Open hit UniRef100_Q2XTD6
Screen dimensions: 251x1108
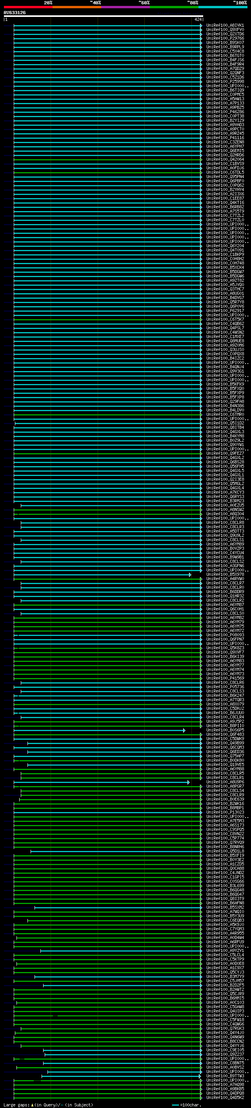tap(225, 34)
